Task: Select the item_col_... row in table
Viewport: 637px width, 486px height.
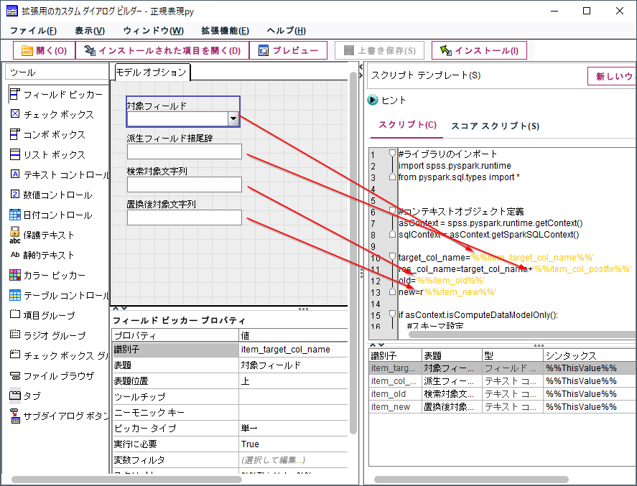Action: [x=502, y=381]
